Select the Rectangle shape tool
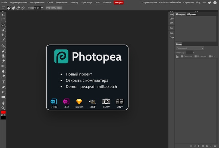 pos(3,97)
